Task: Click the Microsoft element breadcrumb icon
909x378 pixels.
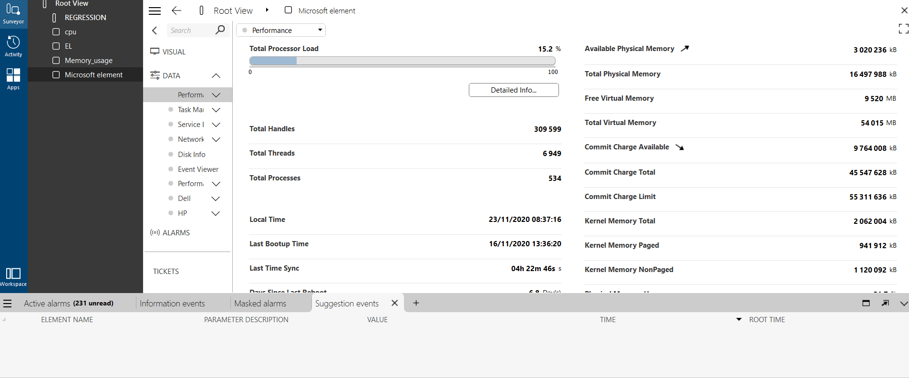Action: [x=288, y=10]
